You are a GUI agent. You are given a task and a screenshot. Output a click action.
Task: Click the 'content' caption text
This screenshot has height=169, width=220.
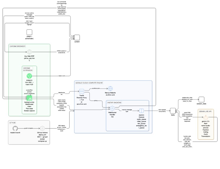tap(77, 42)
